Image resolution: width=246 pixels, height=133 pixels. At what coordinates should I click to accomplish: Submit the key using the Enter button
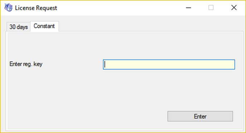tap(200, 116)
